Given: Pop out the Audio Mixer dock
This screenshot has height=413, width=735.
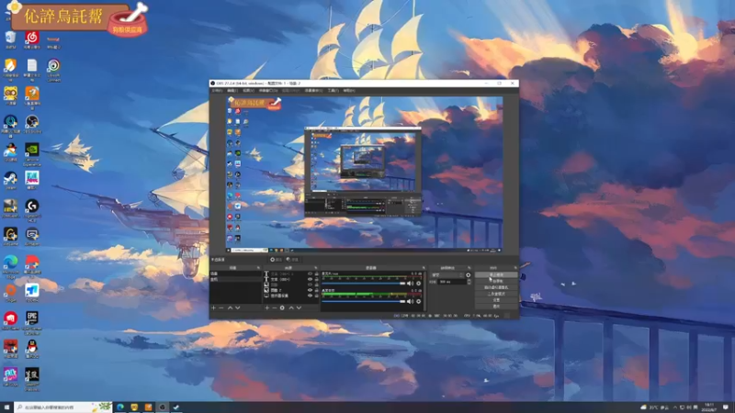Looking at the screenshot, I should pos(424,268).
